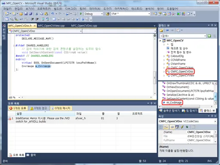
Task: Click the Open File folder icon
Action: tap(21, 14)
